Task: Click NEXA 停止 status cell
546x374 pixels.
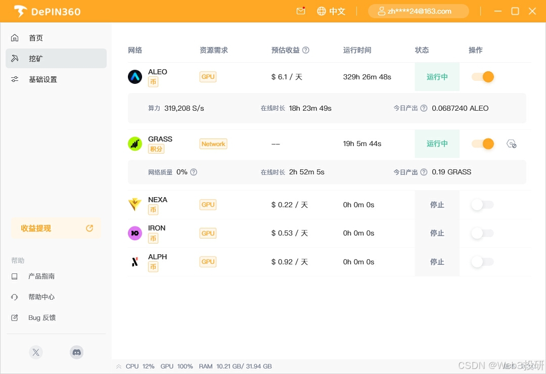Action: click(437, 204)
